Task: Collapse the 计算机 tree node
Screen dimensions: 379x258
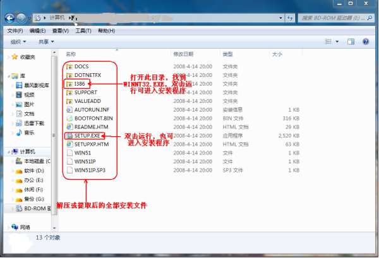Action: point(9,152)
